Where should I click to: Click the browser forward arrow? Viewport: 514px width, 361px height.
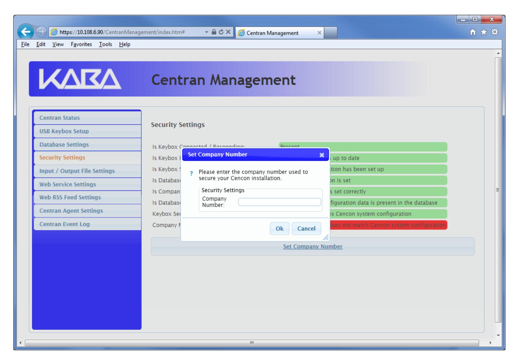coord(42,32)
